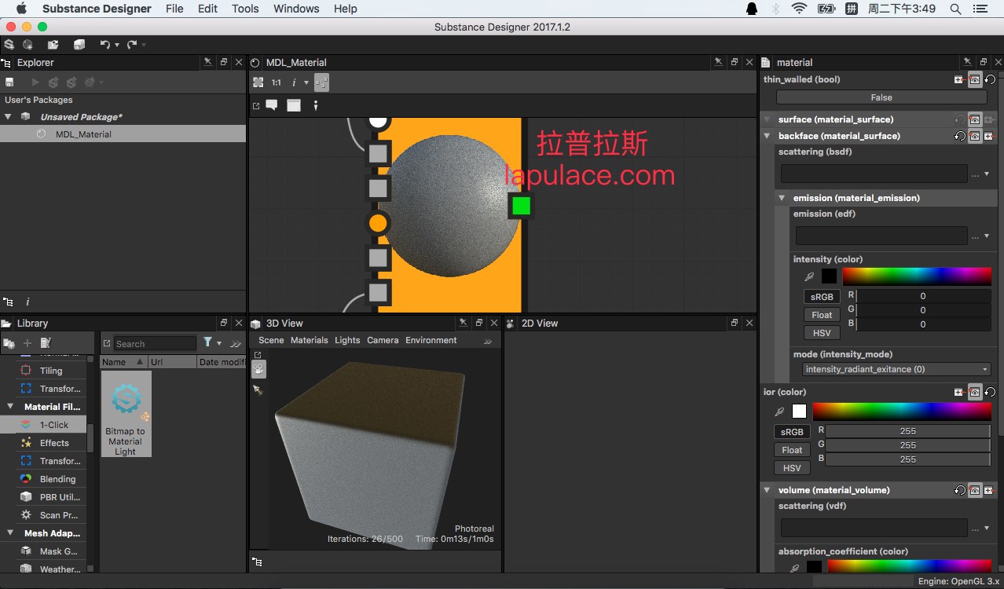Open the Camera menu in 3D View
This screenshot has width=1004, height=589.
(x=383, y=340)
